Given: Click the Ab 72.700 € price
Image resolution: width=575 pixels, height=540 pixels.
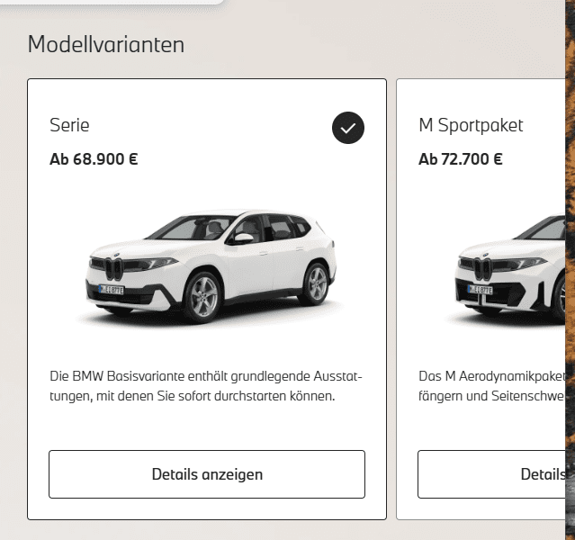Looking at the screenshot, I should 461,159.
